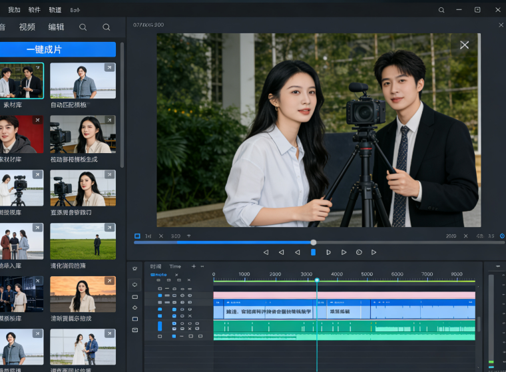Viewport: 506px width, 372px height.
Task: Click the blue settings icon right of preview bar
Action: pyautogui.click(x=502, y=236)
